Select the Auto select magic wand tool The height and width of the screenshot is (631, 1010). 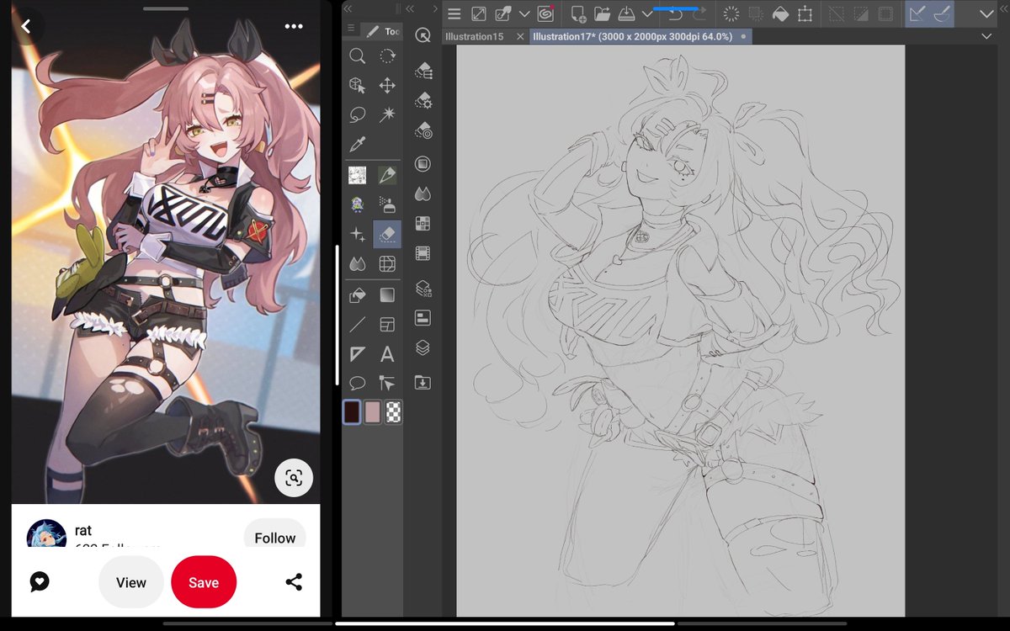(x=387, y=114)
